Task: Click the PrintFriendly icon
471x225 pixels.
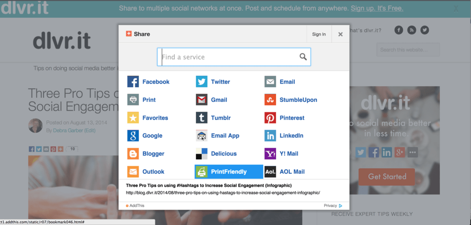Action: pyautogui.click(x=201, y=172)
